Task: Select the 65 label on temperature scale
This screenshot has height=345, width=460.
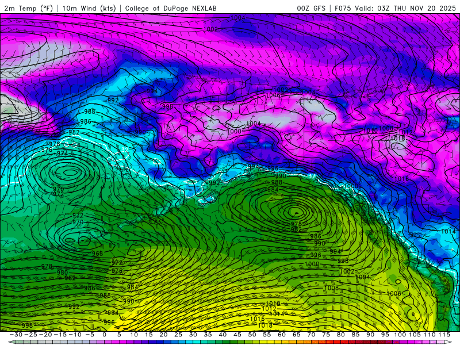Action: point(296,335)
